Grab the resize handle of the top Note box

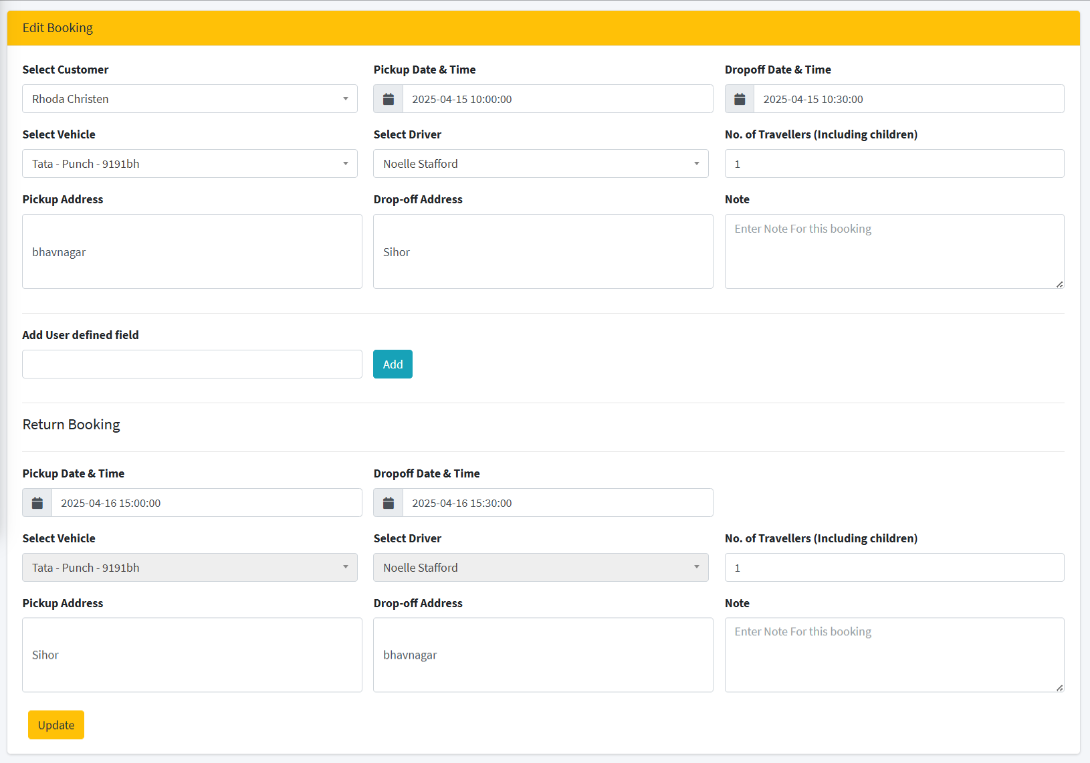1059,284
